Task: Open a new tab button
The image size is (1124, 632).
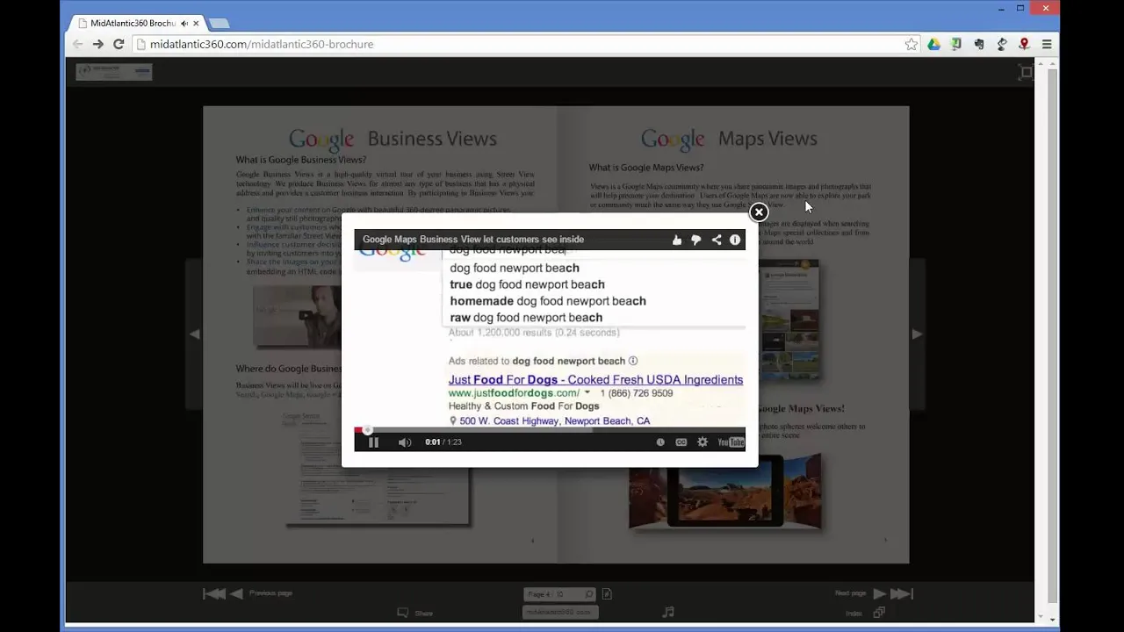Action: [220, 23]
